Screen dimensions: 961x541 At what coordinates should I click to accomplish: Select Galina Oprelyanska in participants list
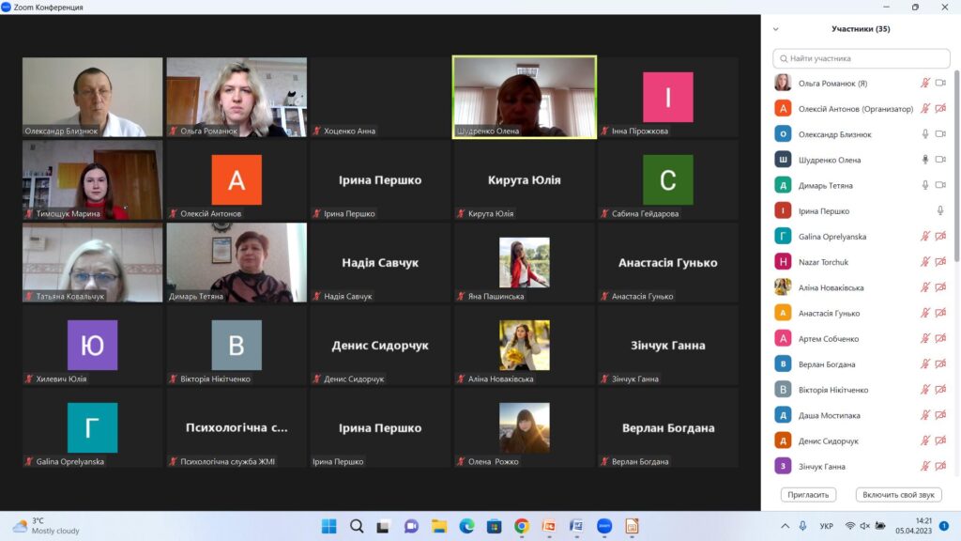pos(832,237)
